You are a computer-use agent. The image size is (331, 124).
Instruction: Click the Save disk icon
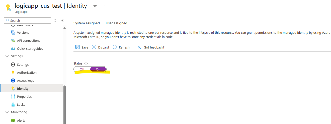(77, 47)
